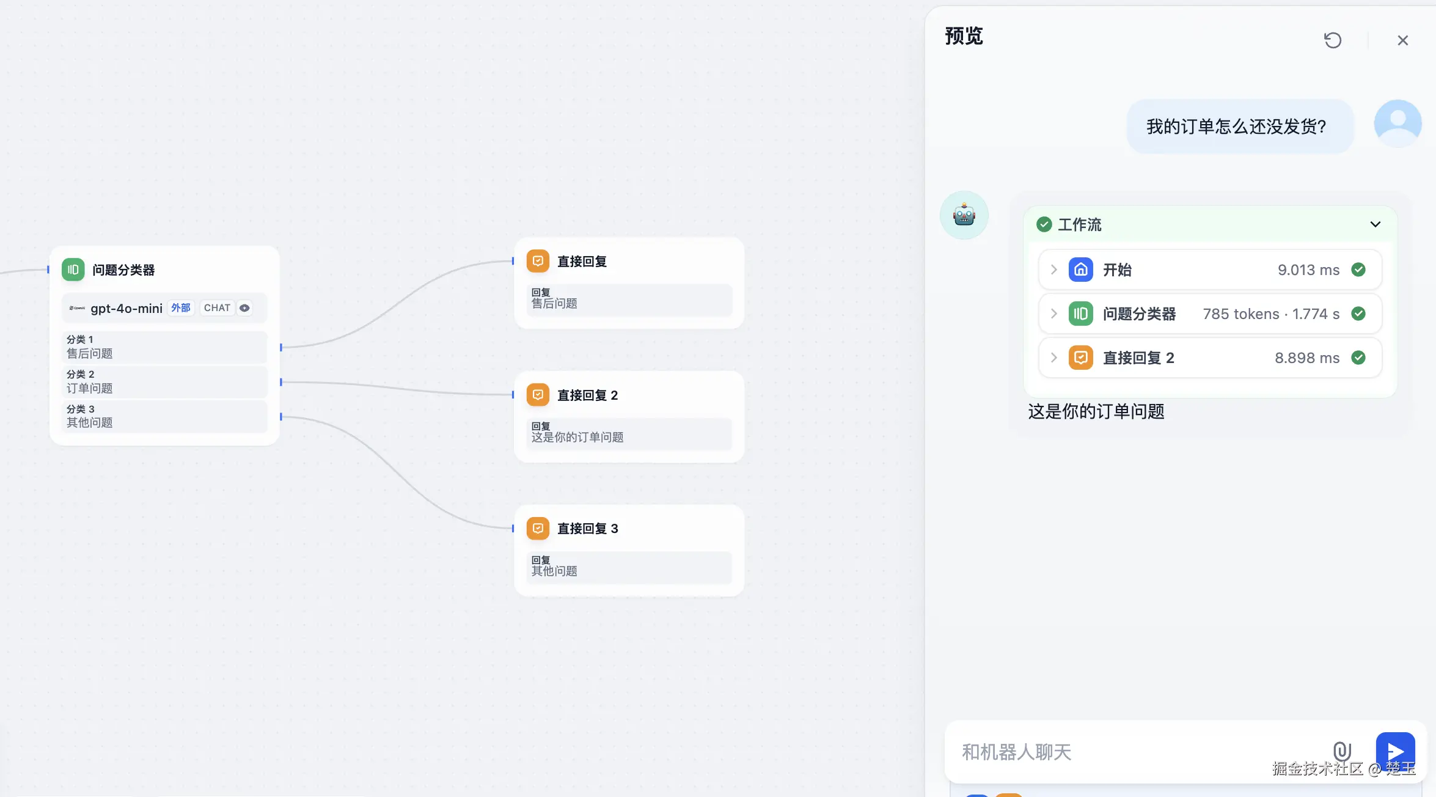The height and width of the screenshot is (797, 1436).
Task: Click the green 问题分类器 node icon
Action: (73, 270)
